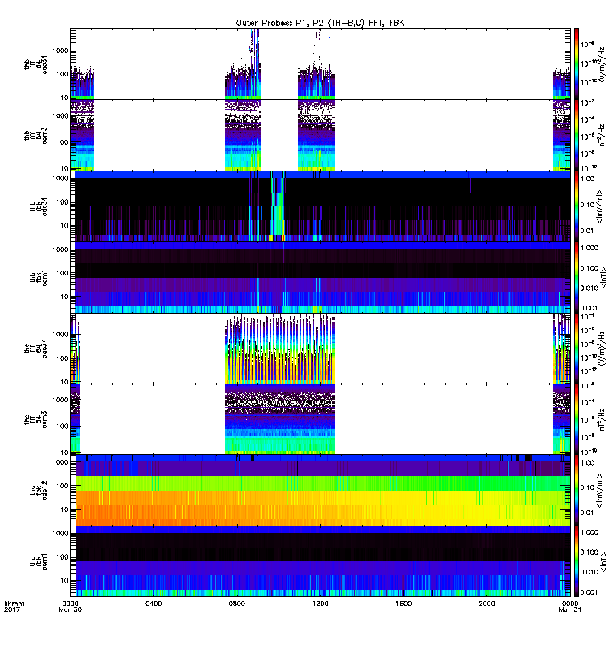Screen dimensions: 609x650
Task: Click the thc edc12 orange-yellow spectrogram panel
Action: 320,491
